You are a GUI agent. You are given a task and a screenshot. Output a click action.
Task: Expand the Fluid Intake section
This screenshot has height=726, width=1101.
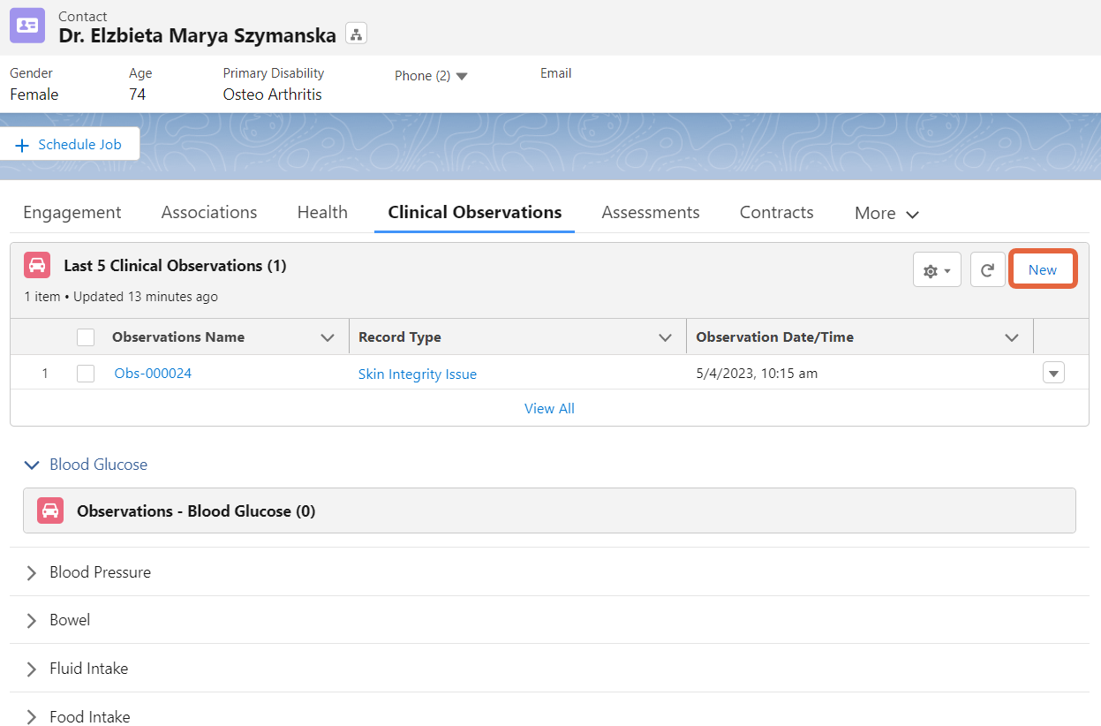(x=33, y=669)
